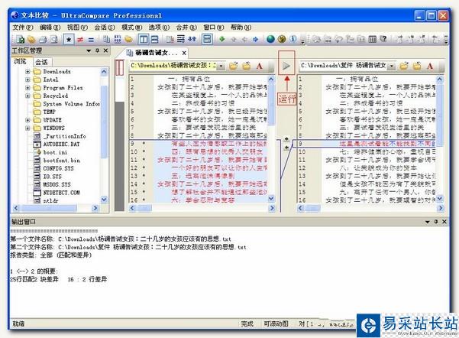This screenshot has height=338, width=459.
Task: Click left text pane vertical scrollbar thumb
Action: coord(271,104)
